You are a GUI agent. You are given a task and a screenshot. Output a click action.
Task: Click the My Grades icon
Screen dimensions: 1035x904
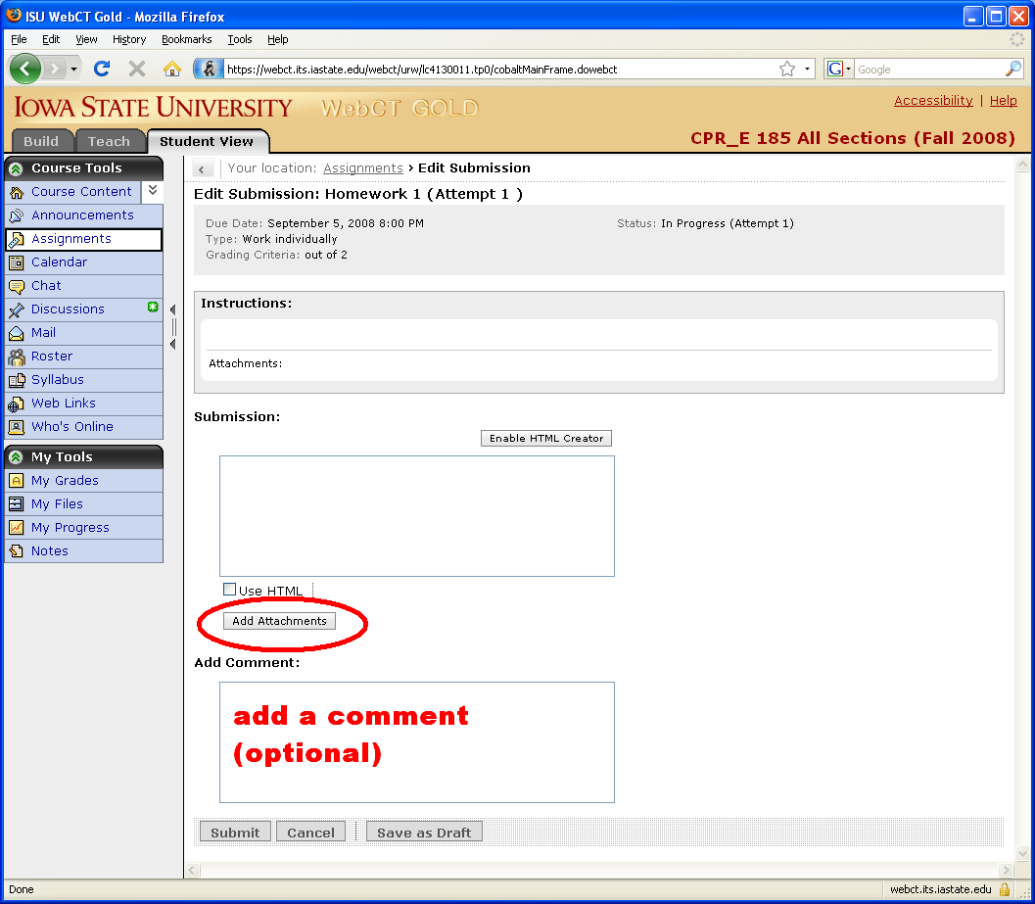point(16,481)
